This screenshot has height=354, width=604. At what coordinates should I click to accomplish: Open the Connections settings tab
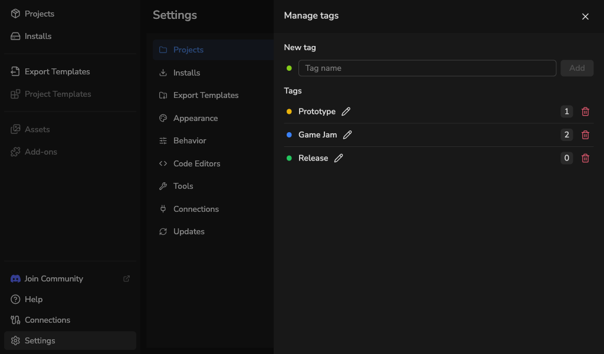pyautogui.click(x=213, y=209)
